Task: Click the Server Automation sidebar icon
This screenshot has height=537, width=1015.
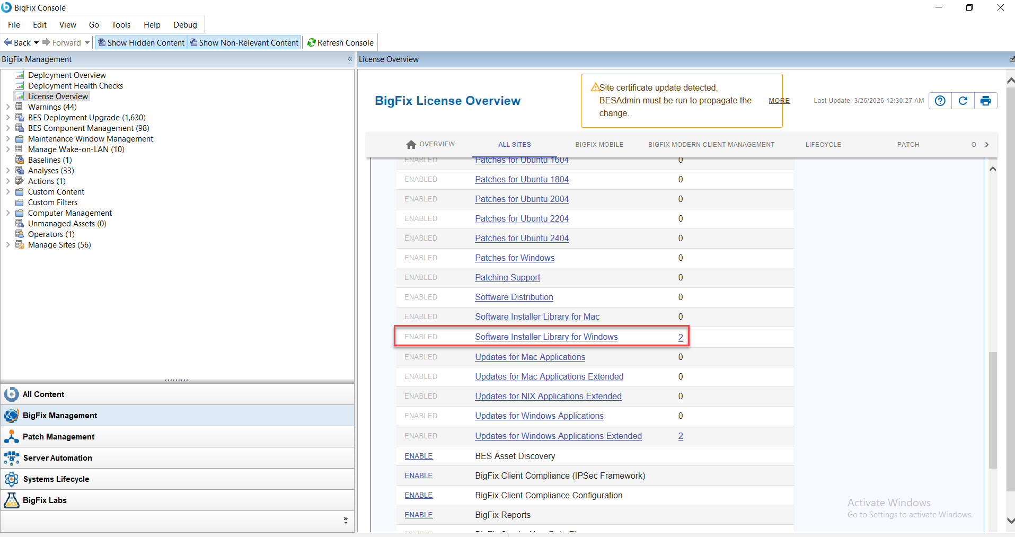Action: (x=11, y=457)
